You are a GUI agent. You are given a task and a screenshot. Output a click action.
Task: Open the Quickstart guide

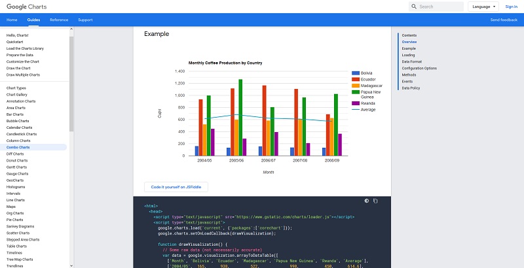point(14,42)
